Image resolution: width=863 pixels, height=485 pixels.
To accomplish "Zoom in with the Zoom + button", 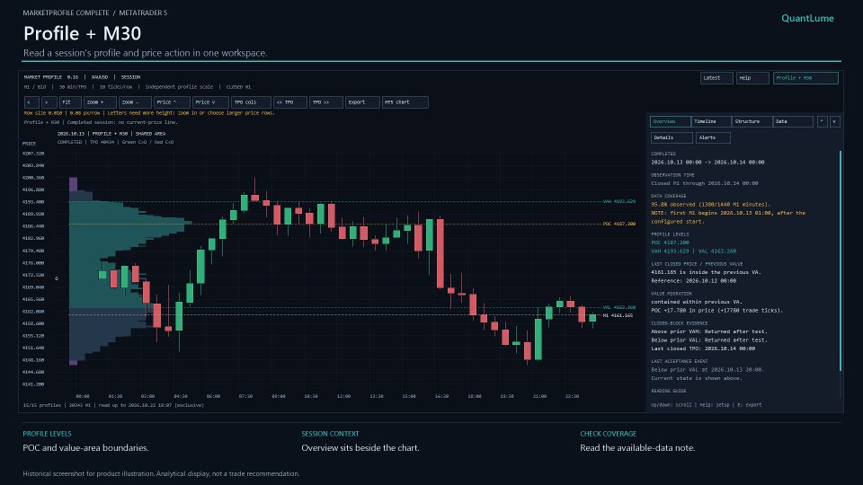I will [100, 102].
